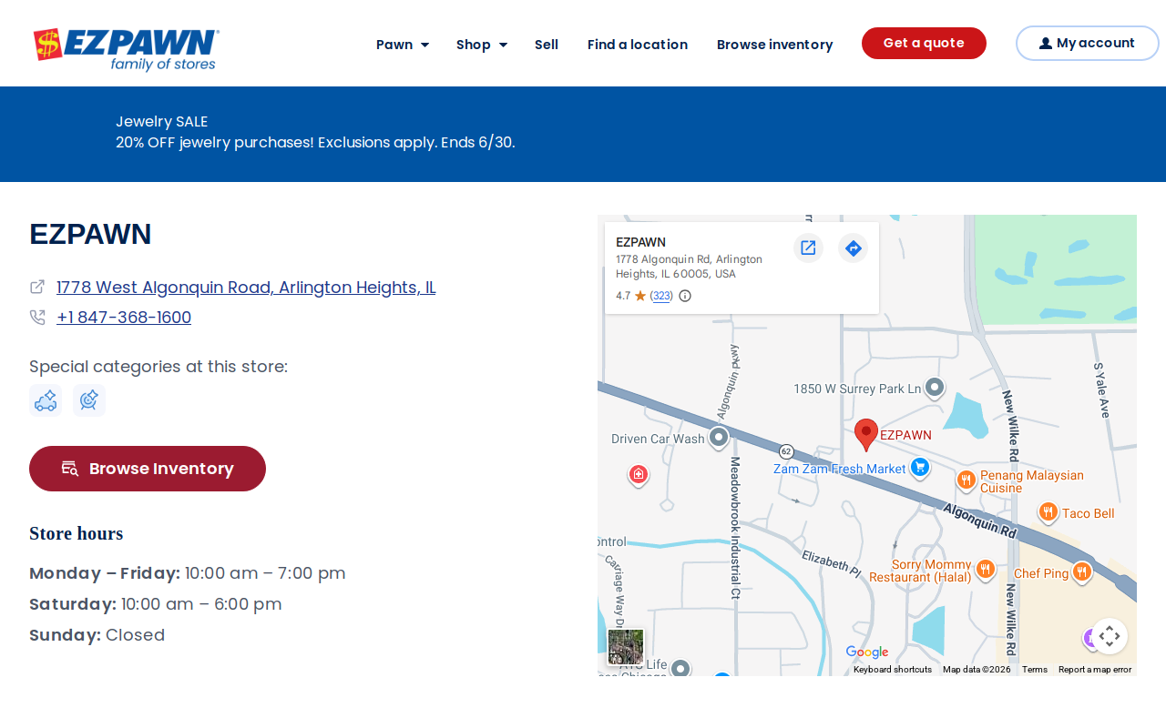Click the red EZPAWN map pin

pos(866,435)
